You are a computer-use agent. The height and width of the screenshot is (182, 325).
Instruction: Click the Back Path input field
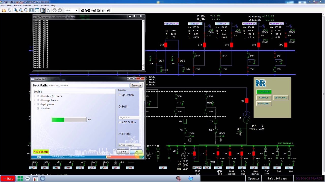(89, 85)
